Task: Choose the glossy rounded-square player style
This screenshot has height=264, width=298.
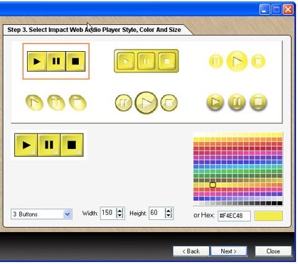Action: click(x=147, y=61)
